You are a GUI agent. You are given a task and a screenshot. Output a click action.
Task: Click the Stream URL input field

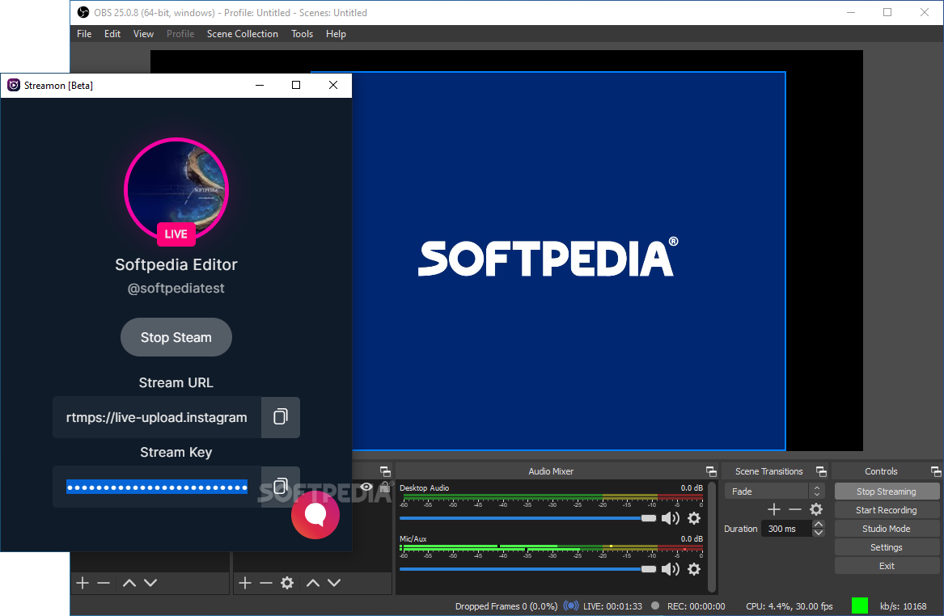coord(157,417)
